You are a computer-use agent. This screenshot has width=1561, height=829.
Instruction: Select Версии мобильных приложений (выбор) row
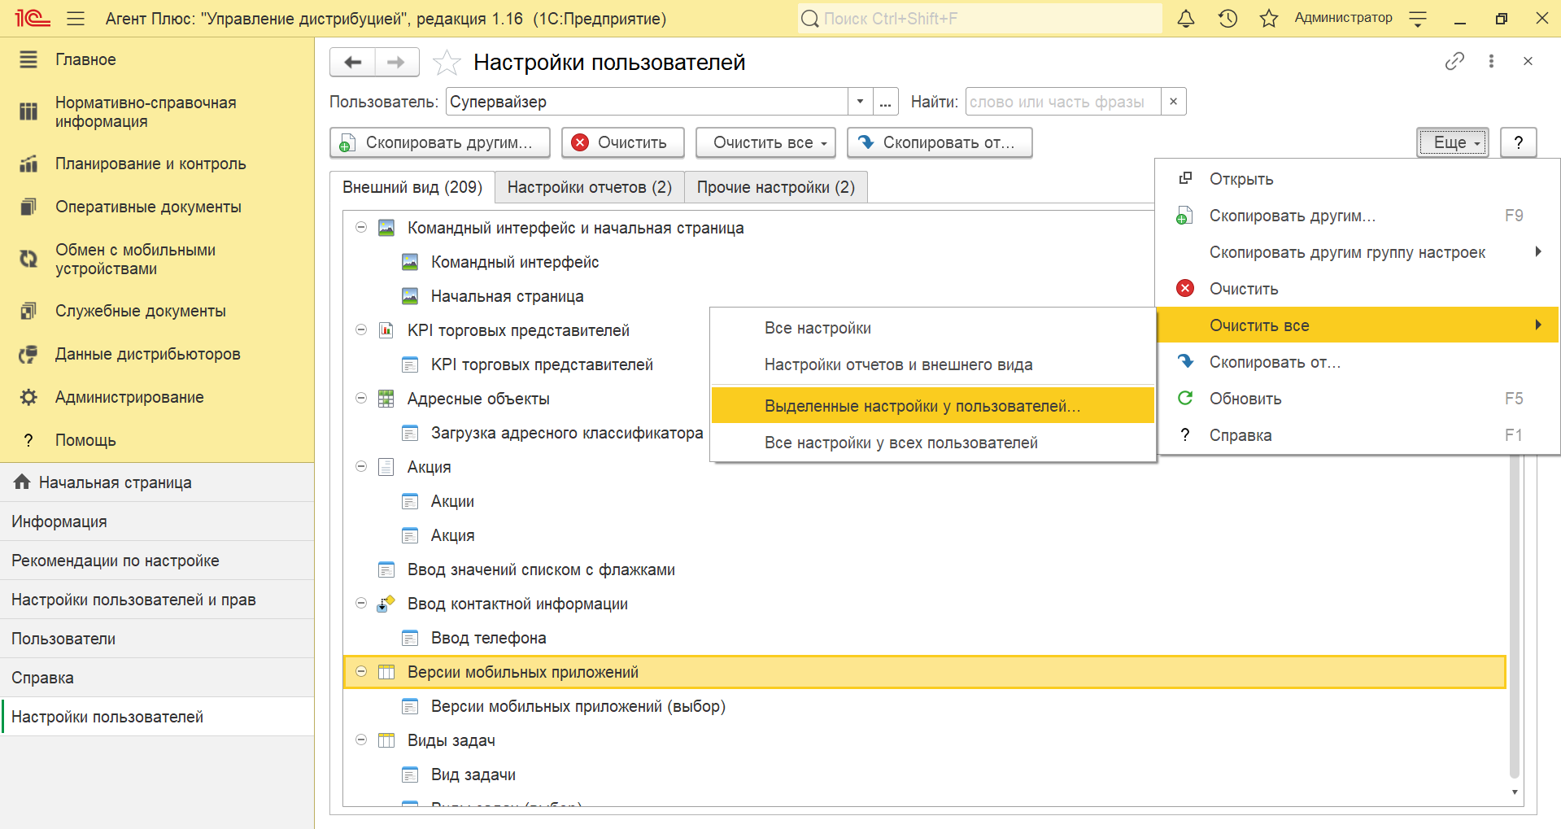(925, 706)
